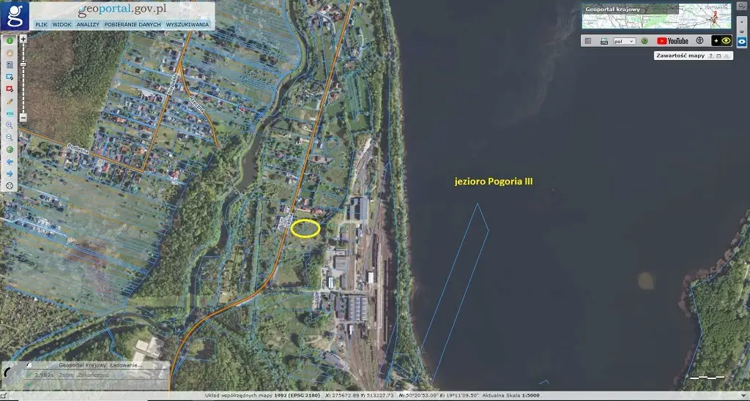Open the YouTube link
The width and height of the screenshot is (750, 401).
pyautogui.click(x=672, y=41)
